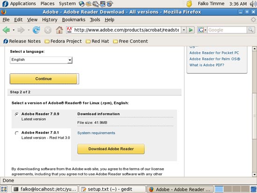Screen dimensions: 257x193
Task: Launch the presentation app panel icon
Action: (103, 4)
